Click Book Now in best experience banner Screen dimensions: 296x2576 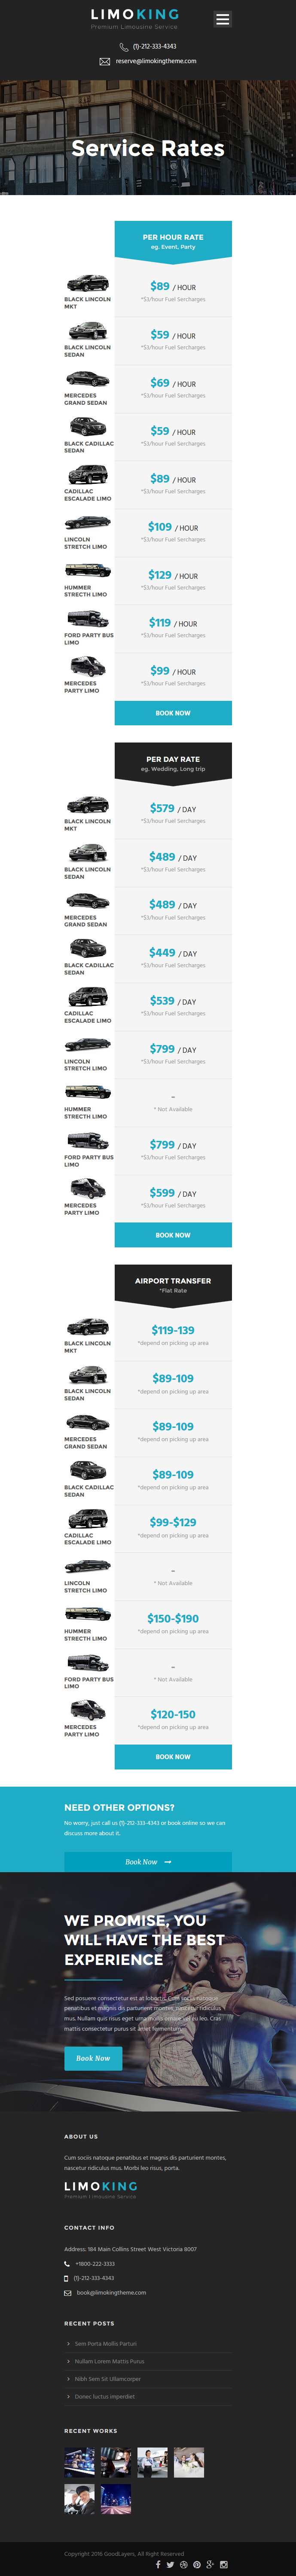[93, 2058]
